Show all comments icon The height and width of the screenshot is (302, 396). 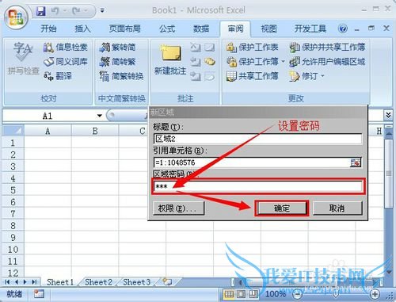point(210,62)
